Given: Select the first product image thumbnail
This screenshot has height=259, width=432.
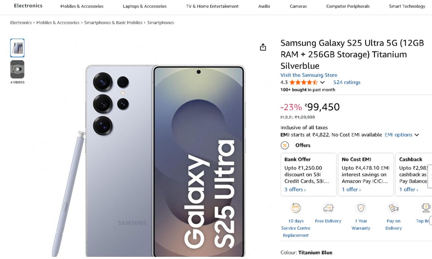Looking at the screenshot, I should tap(17, 48).
